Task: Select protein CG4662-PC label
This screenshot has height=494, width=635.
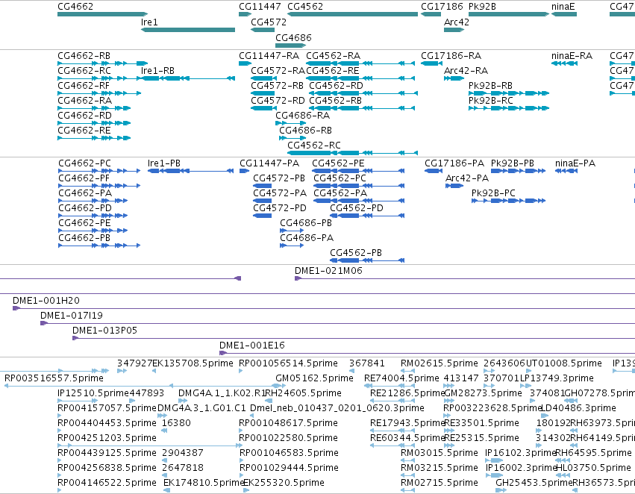Action: [x=84, y=163]
